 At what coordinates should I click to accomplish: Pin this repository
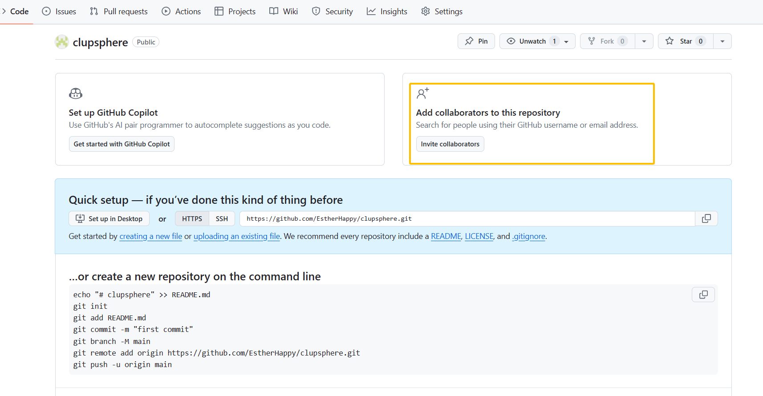pos(476,41)
